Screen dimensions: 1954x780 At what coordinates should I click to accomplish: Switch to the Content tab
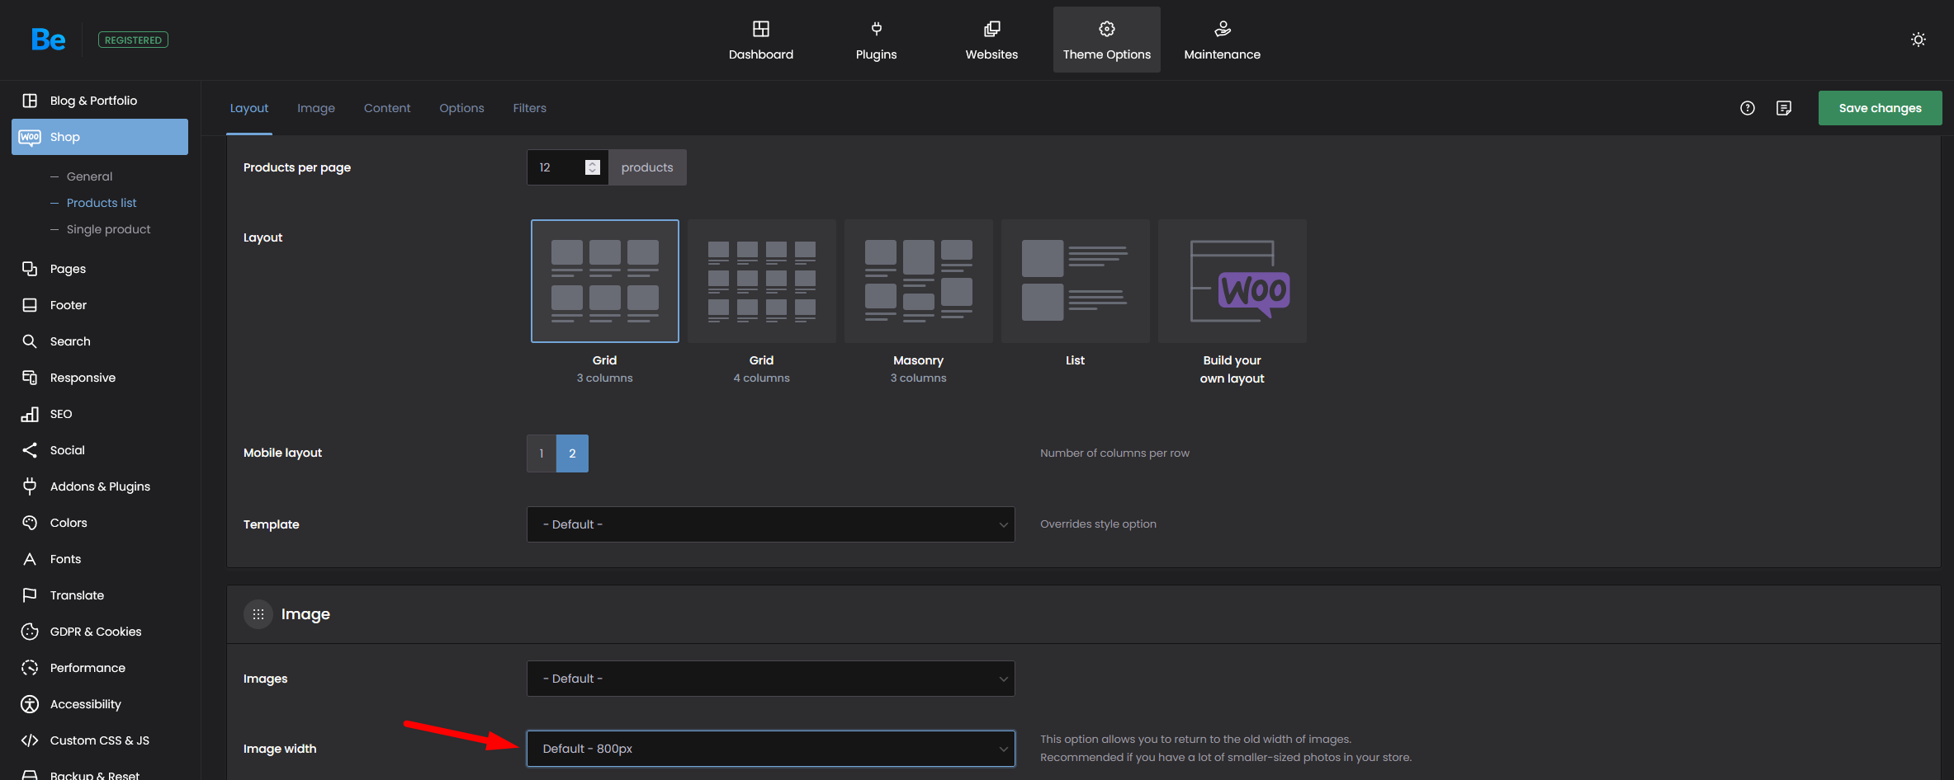click(x=386, y=108)
